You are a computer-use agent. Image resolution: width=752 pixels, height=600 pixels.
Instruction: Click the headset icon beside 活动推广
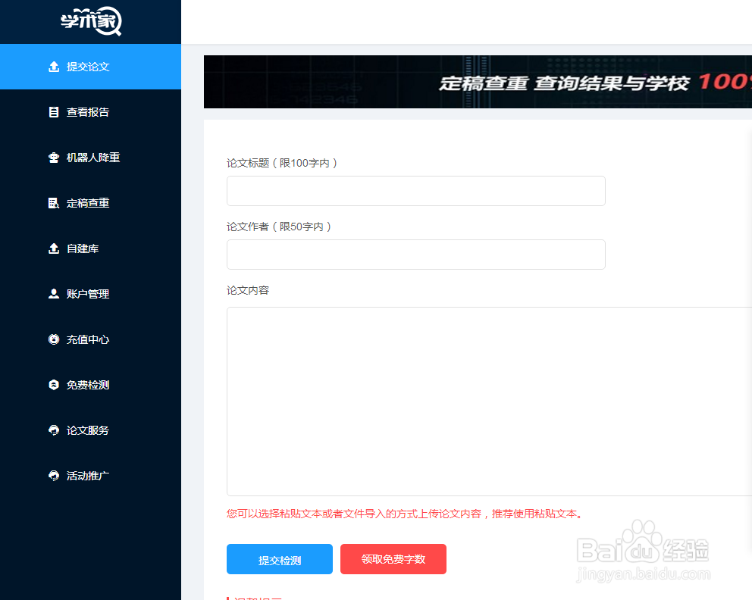pyautogui.click(x=54, y=476)
